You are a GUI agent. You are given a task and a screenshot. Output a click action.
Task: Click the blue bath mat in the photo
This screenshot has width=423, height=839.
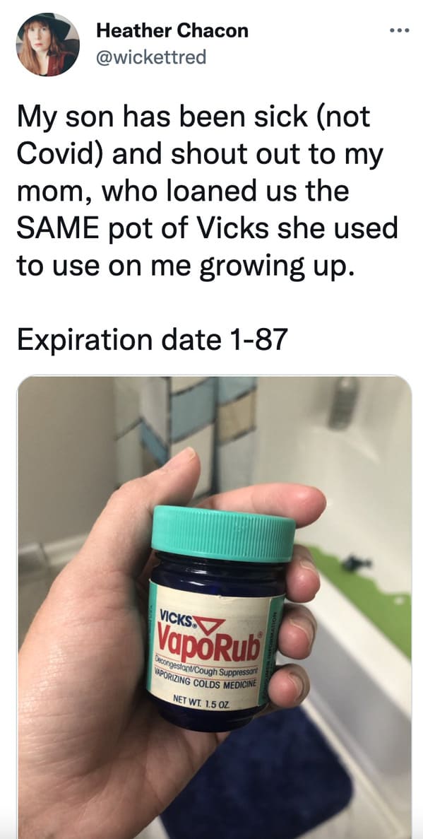pyautogui.click(x=256, y=776)
